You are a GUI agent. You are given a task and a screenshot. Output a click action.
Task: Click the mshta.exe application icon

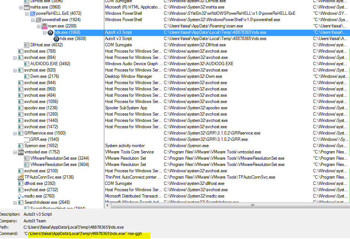point(26,7)
